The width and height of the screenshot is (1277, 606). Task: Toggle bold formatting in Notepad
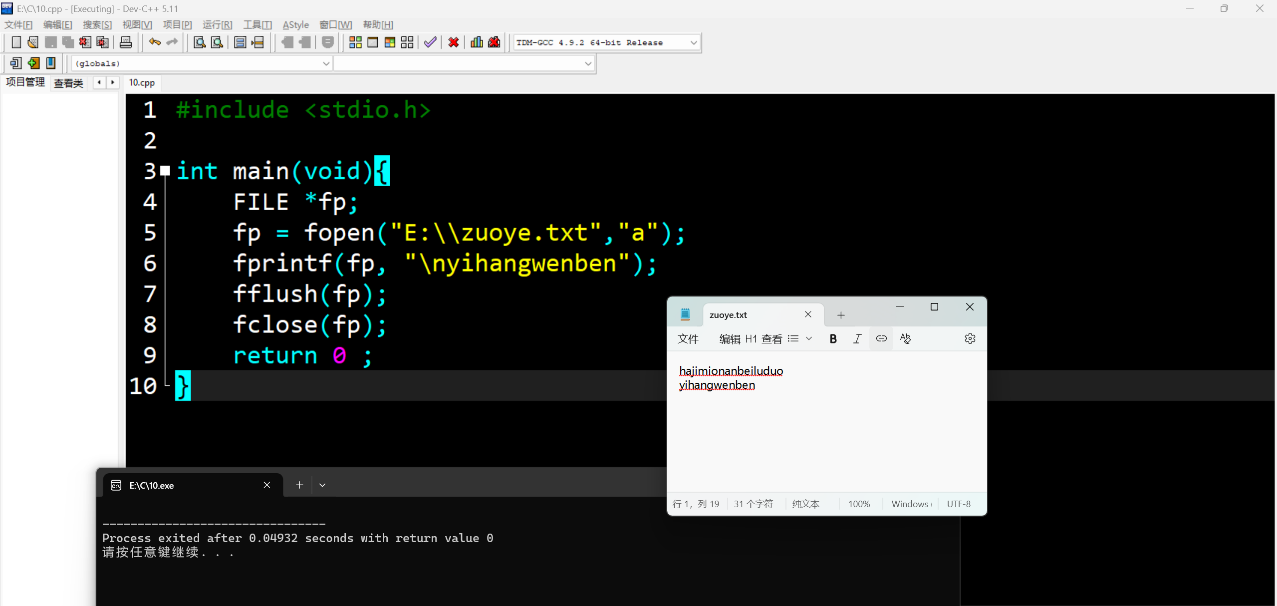[833, 339]
